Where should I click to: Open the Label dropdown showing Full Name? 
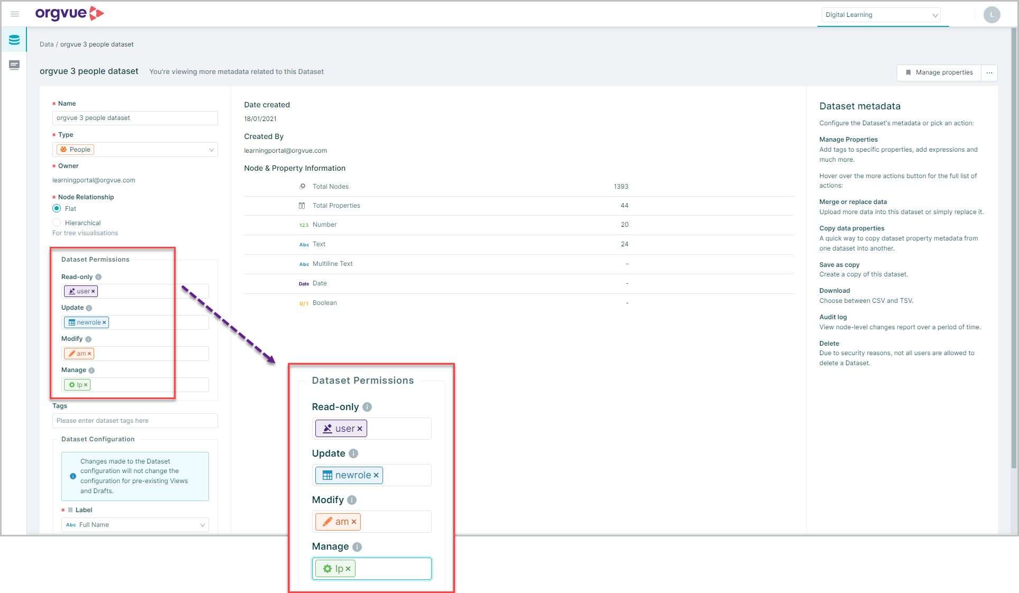click(135, 525)
